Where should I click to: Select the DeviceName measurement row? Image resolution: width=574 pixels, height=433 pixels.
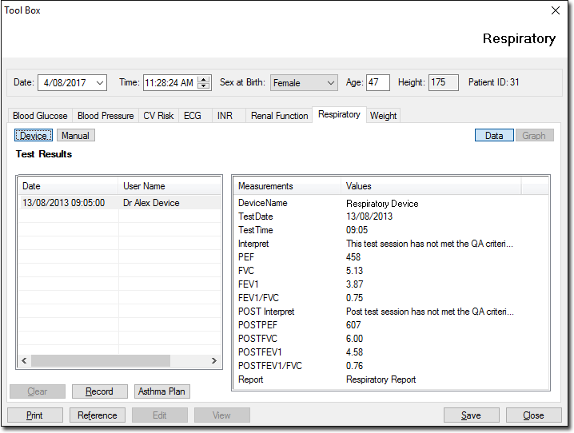click(391, 203)
